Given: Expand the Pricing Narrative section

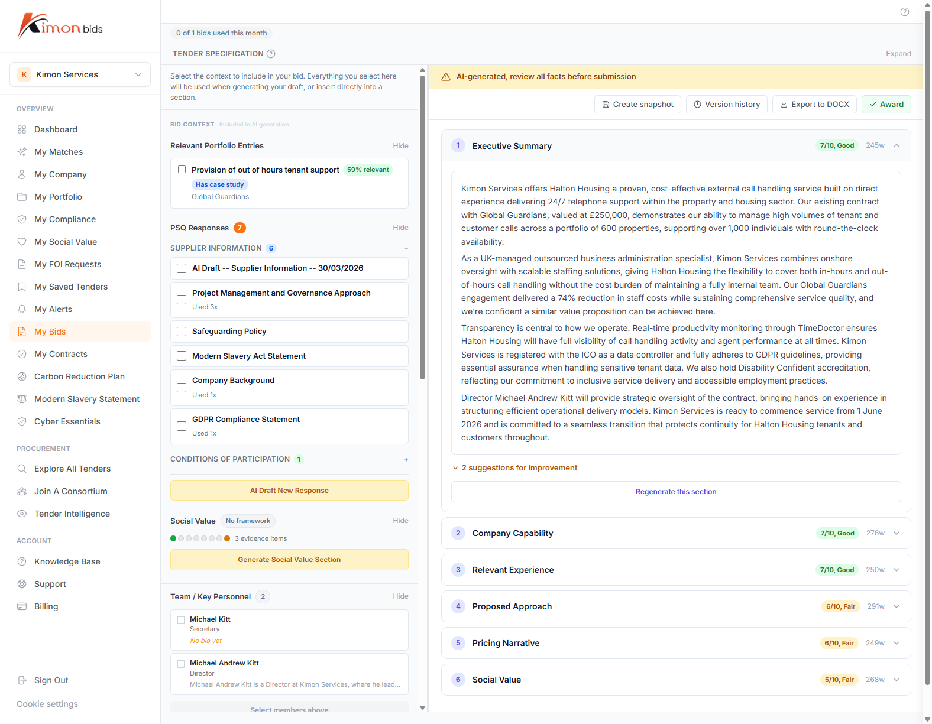Looking at the screenshot, I should coord(897,643).
